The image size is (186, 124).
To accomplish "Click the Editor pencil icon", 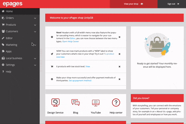I will [3, 38].
